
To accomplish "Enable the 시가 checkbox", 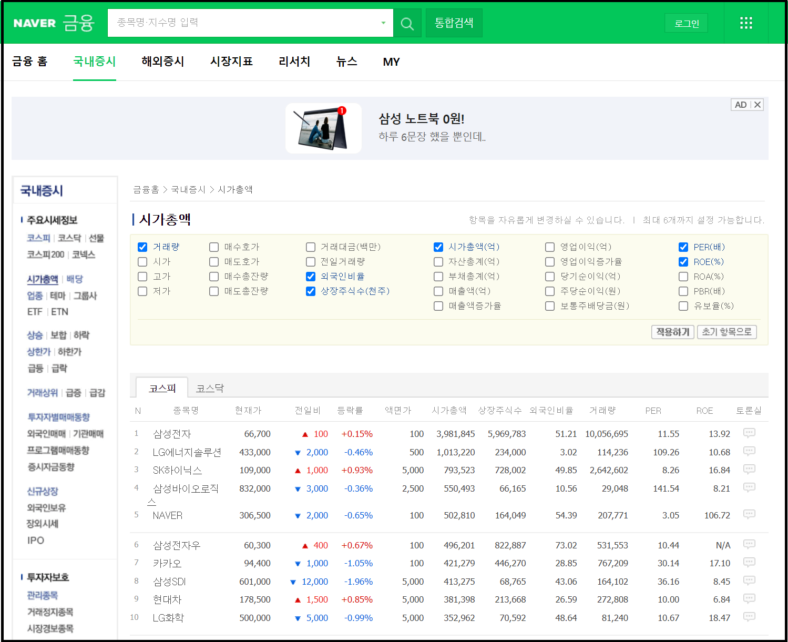I will click(x=142, y=262).
